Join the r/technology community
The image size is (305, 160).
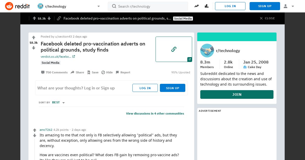pos(237,94)
